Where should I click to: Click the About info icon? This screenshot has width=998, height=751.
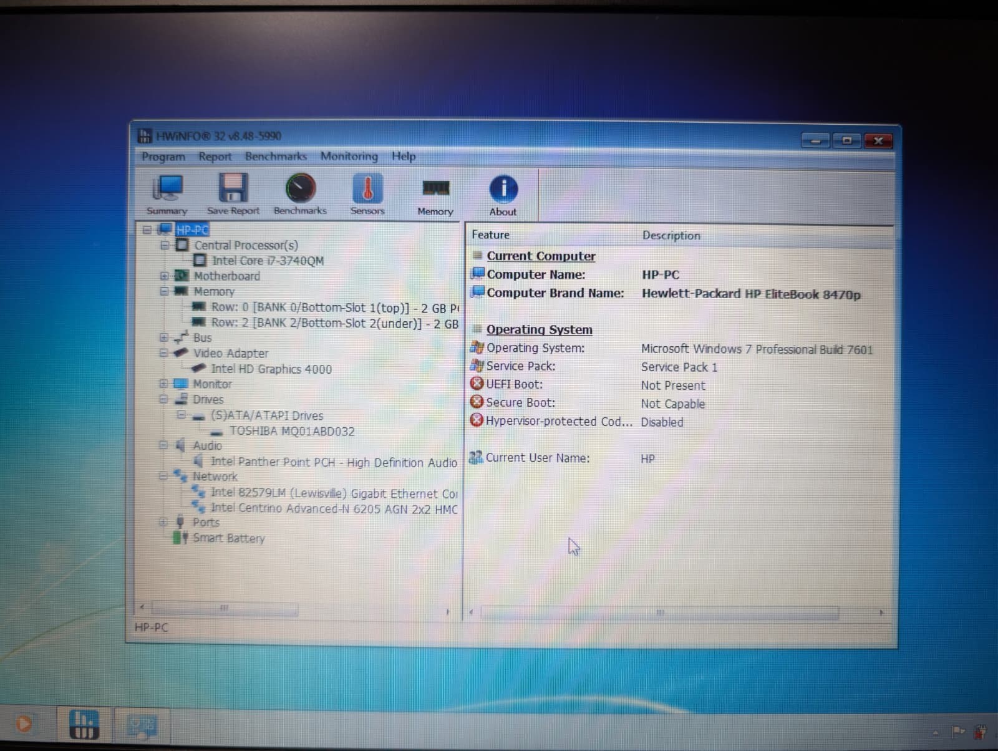click(x=503, y=195)
